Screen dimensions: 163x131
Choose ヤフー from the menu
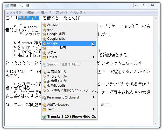point(69,53)
